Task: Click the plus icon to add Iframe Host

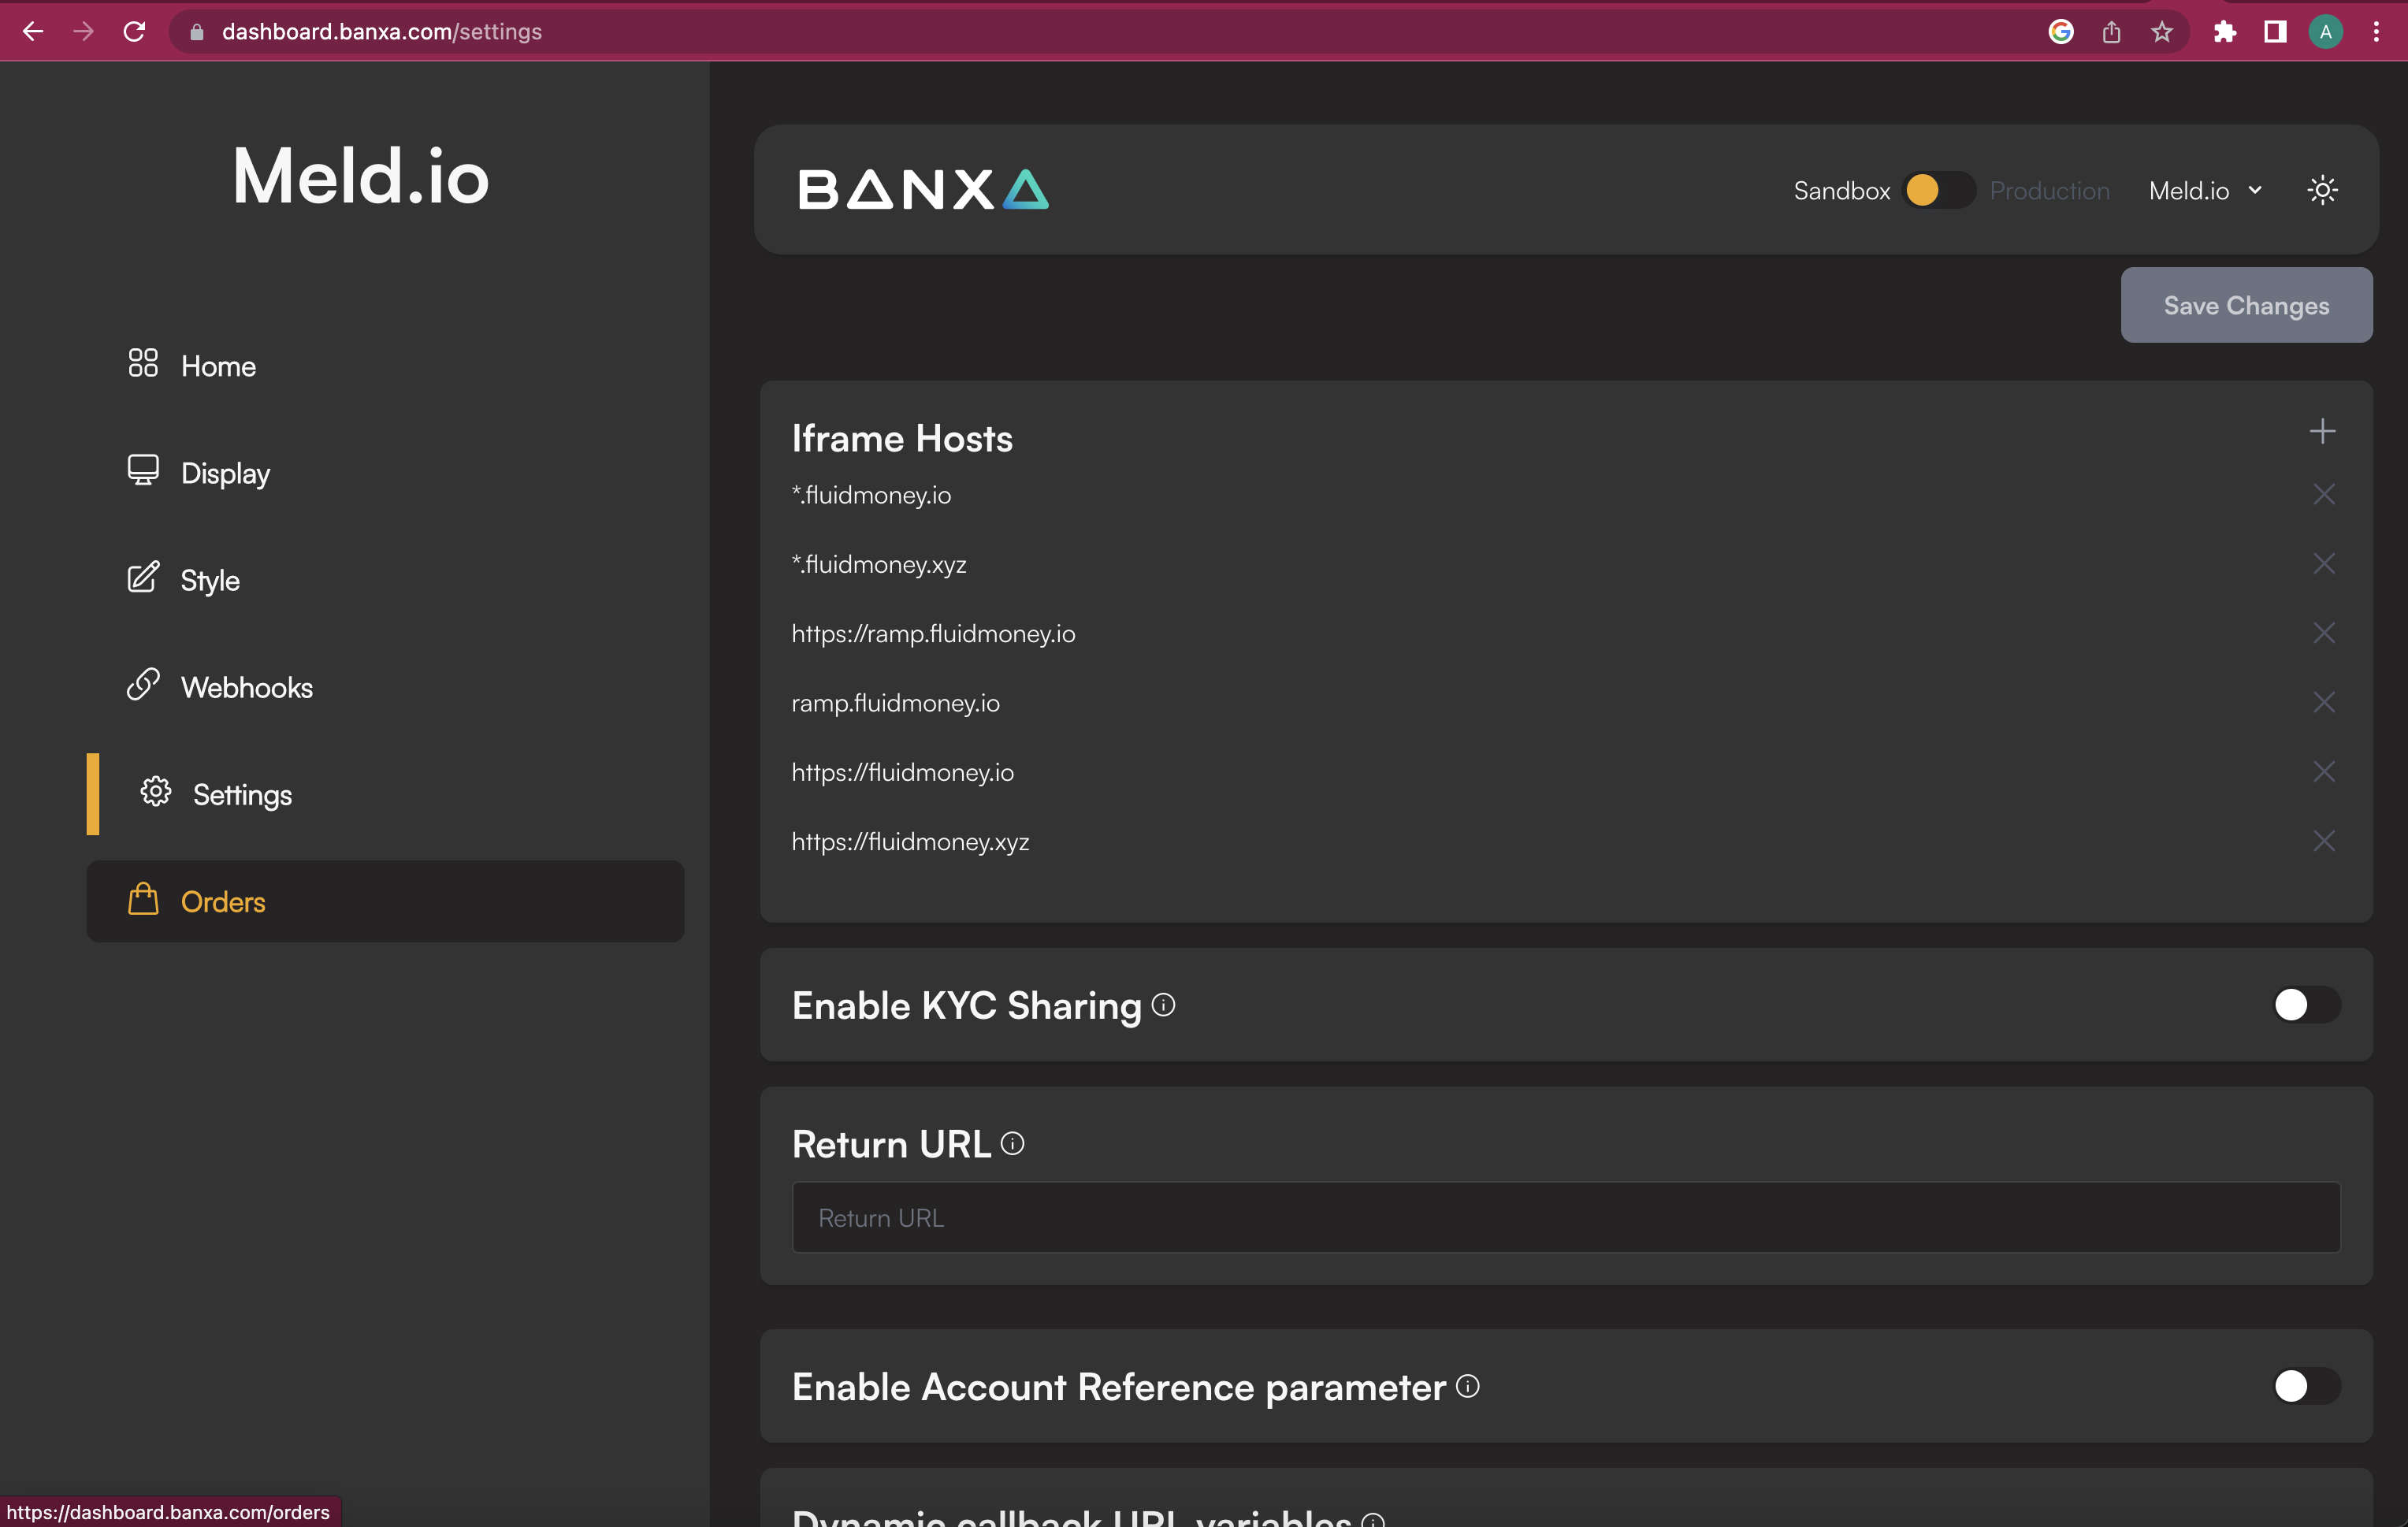Action: (x=2322, y=432)
